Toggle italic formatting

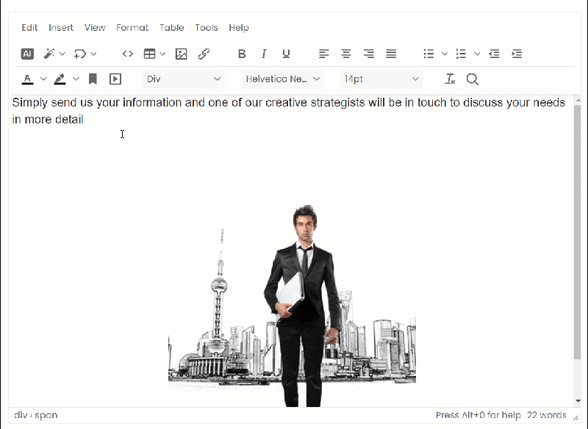(x=264, y=54)
